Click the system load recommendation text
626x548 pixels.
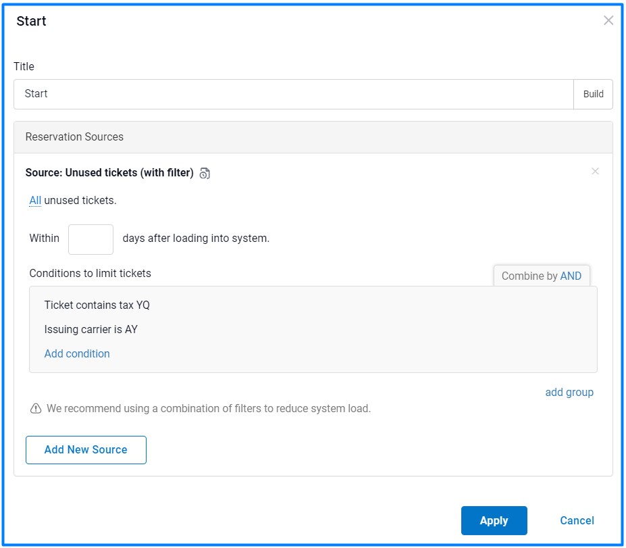tap(209, 409)
